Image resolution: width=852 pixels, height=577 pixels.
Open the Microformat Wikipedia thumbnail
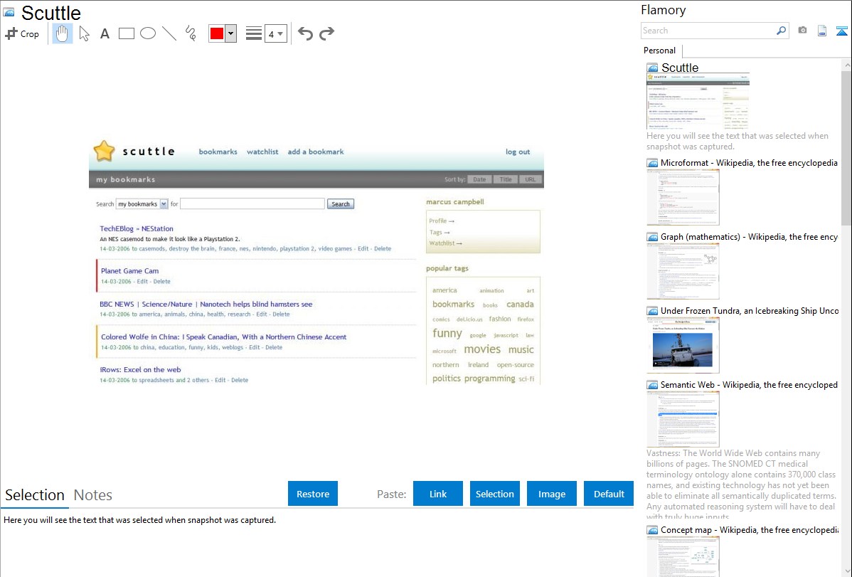tap(683, 197)
